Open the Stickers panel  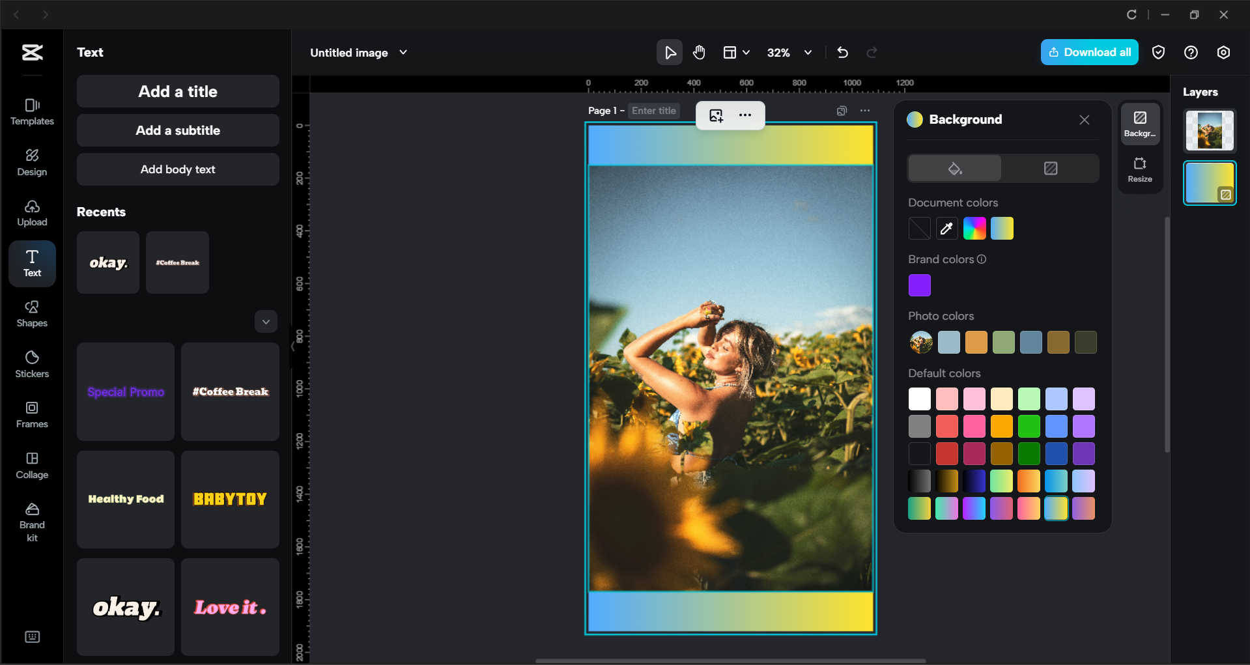click(32, 363)
